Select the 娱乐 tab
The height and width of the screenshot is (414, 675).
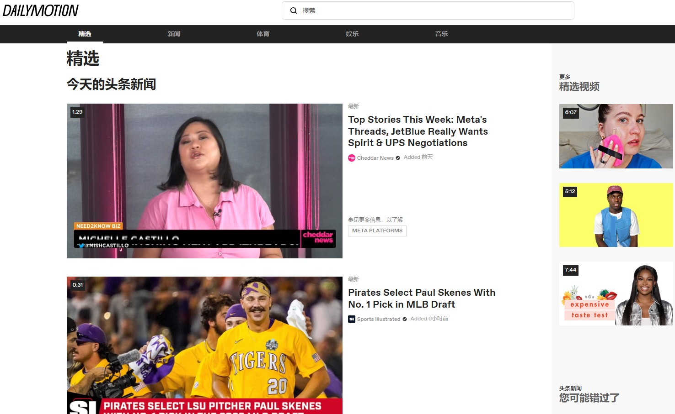tap(352, 34)
